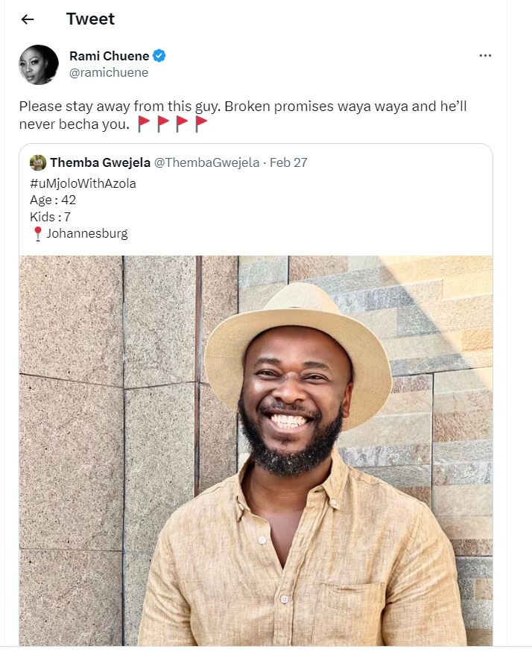Open the @ramichuene handle
The width and height of the screenshot is (532, 652).
pyautogui.click(x=109, y=72)
